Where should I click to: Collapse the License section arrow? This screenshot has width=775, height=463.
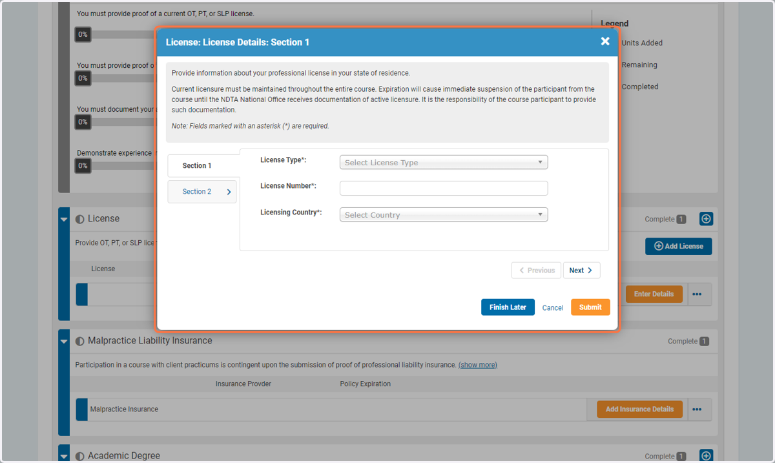click(x=64, y=220)
